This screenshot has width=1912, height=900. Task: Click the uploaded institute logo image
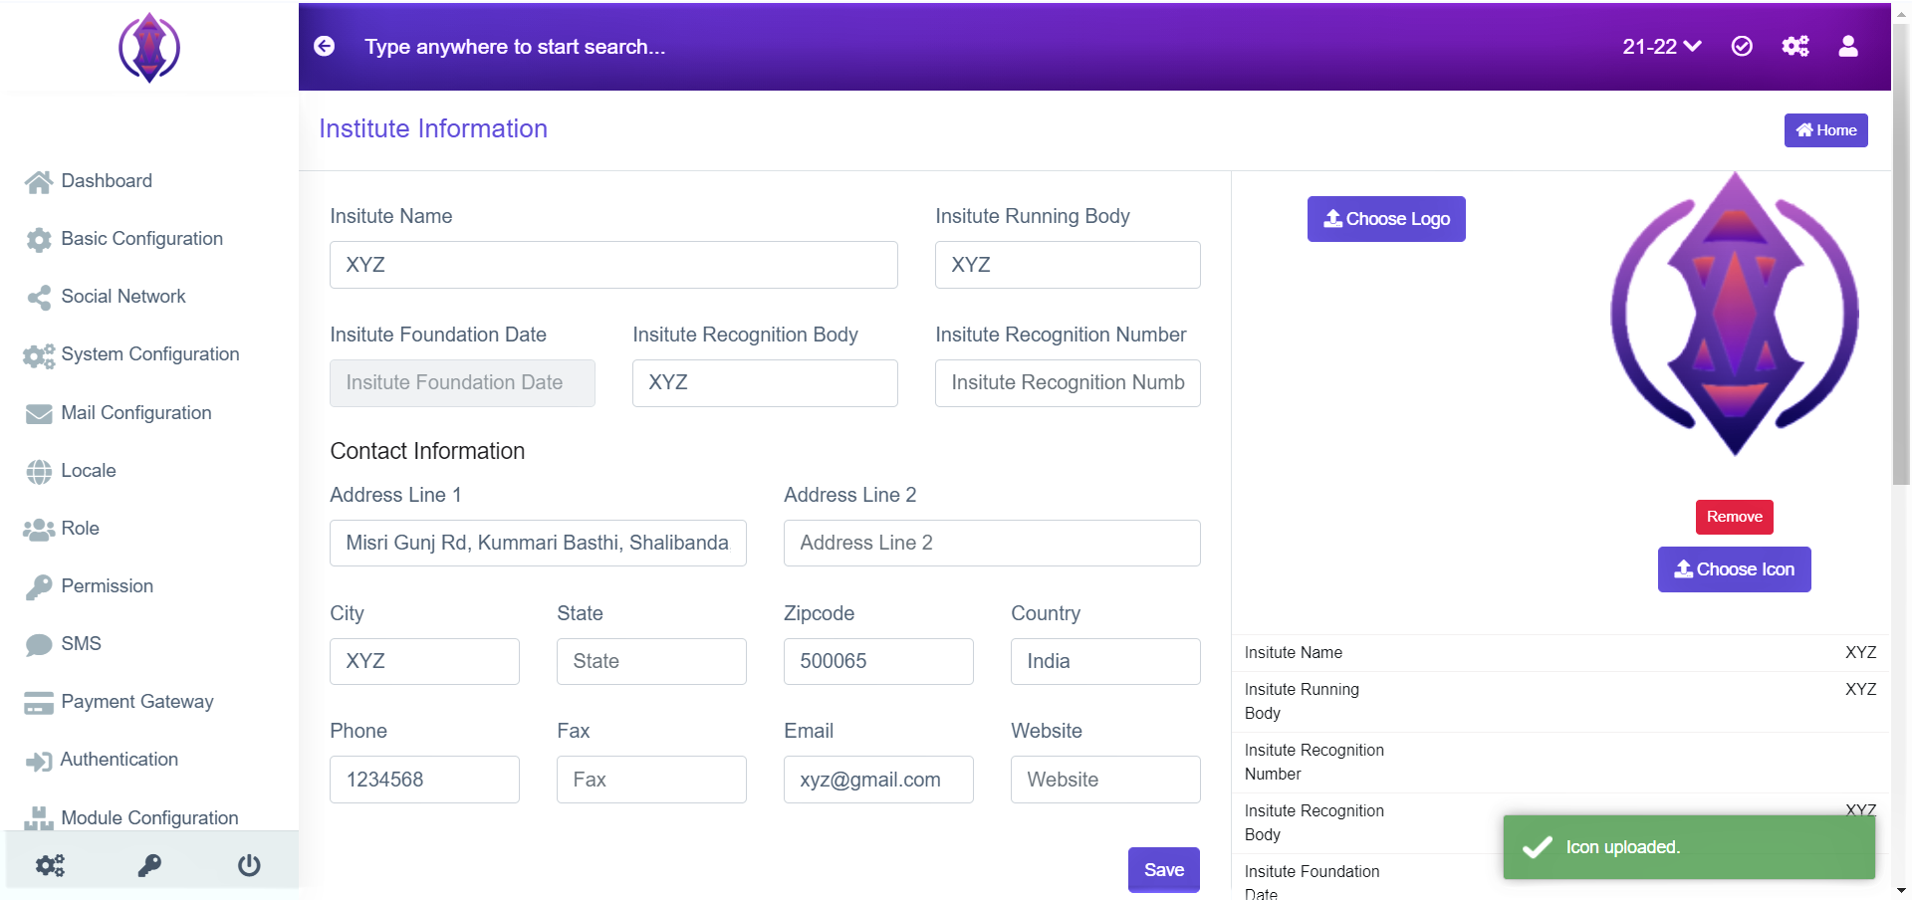coord(1735,314)
